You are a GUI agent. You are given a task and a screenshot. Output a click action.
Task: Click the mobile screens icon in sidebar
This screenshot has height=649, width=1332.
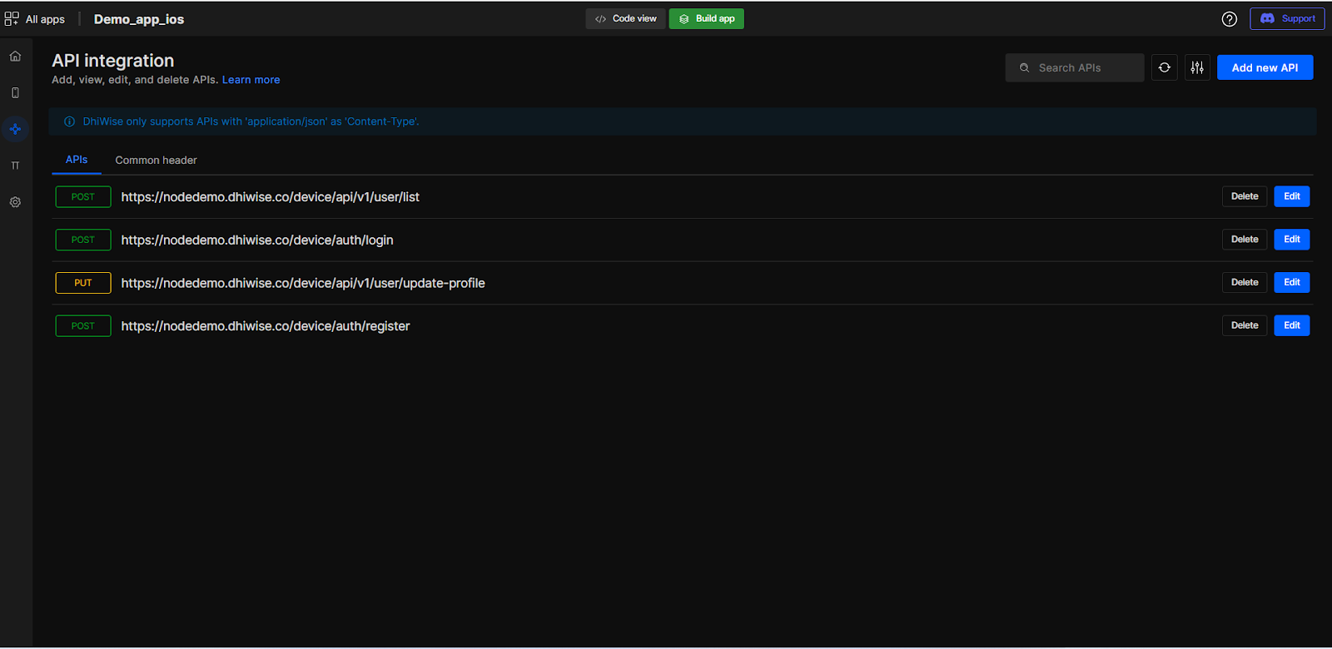[x=15, y=93]
